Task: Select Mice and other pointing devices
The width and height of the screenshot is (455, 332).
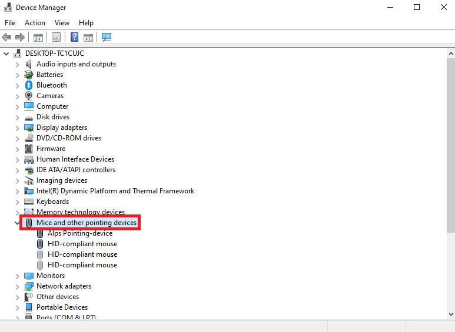Action: tap(87, 223)
